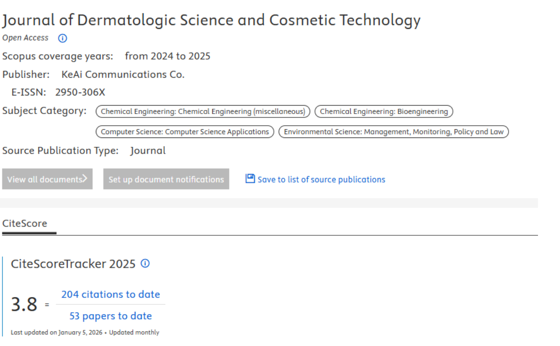Click the journal title heading
This screenshot has height=346, width=560.
tap(211, 20)
